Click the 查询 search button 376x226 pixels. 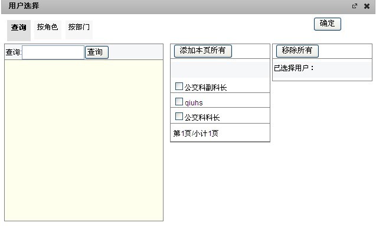(x=97, y=52)
